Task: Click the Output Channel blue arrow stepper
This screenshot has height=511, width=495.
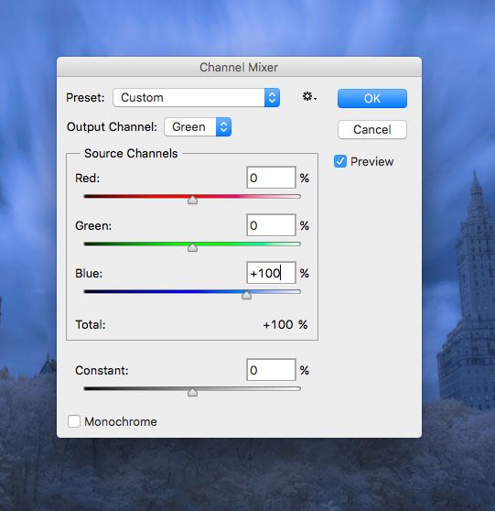Action: [x=223, y=126]
